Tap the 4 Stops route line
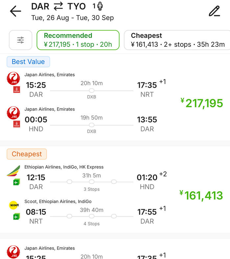 click(92, 216)
